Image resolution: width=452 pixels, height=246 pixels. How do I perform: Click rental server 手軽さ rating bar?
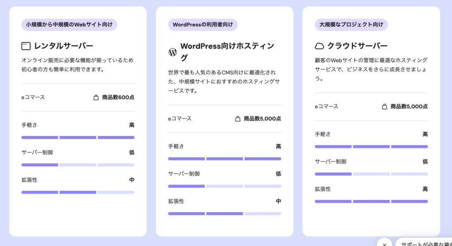click(x=78, y=137)
